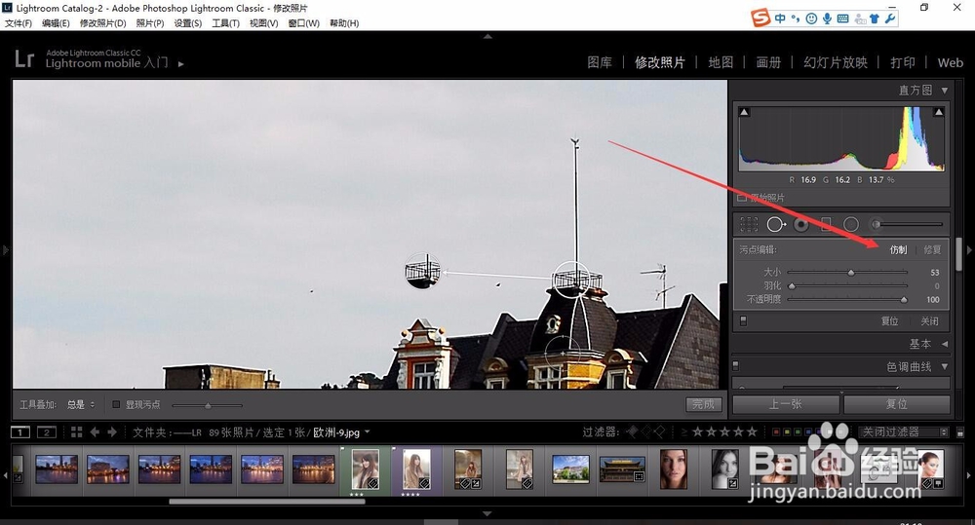
Task: Open 工具叠加 总是 dropdown
Action: (x=81, y=404)
